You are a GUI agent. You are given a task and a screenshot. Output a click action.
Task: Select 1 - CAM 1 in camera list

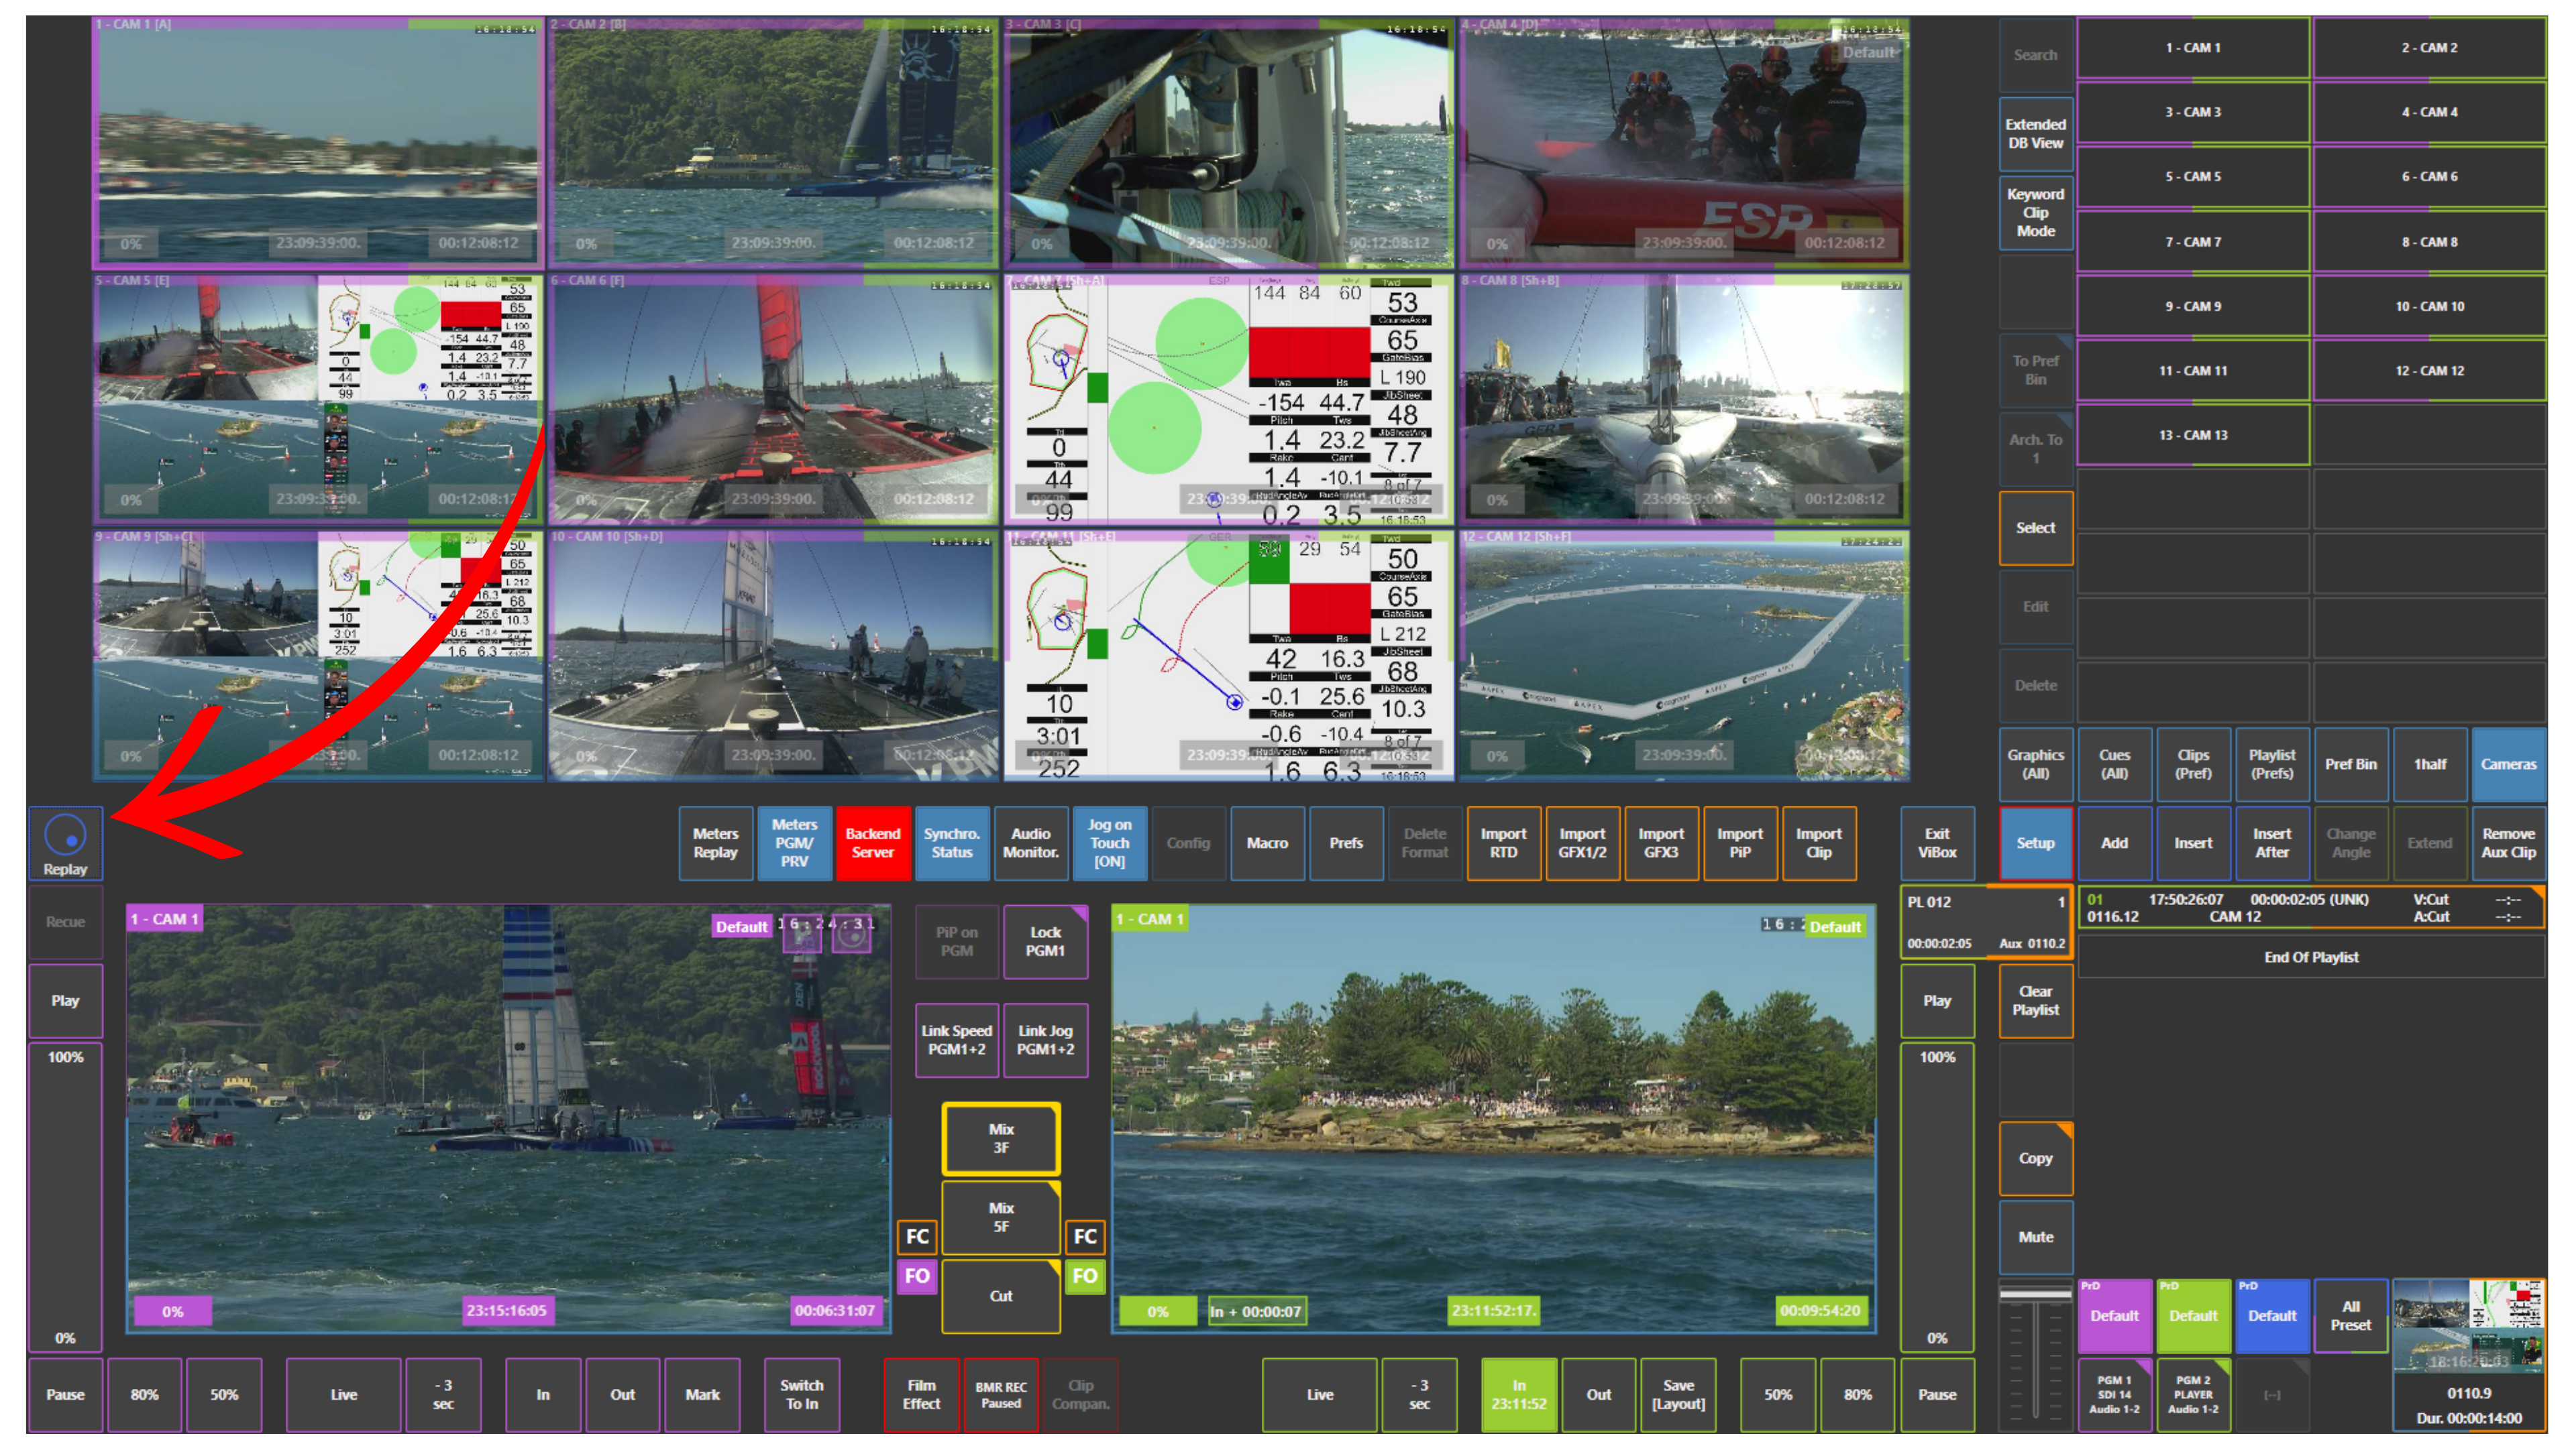point(2193,48)
